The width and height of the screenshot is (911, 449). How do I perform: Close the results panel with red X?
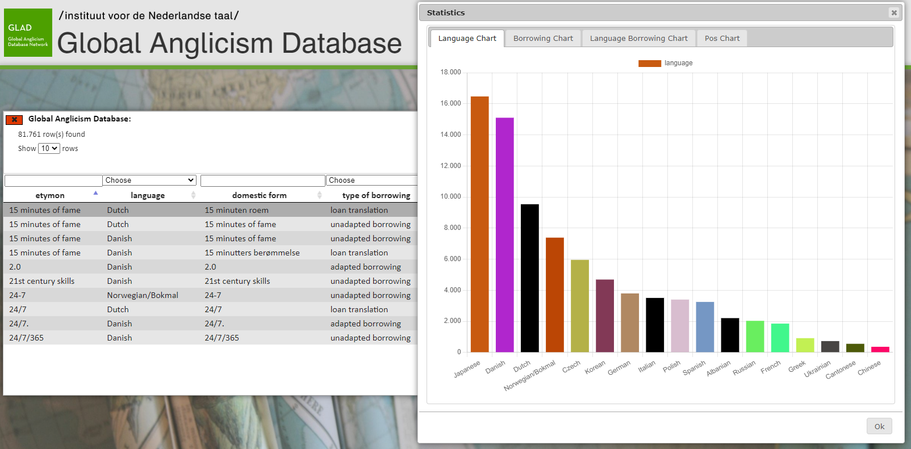tap(14, 119)
